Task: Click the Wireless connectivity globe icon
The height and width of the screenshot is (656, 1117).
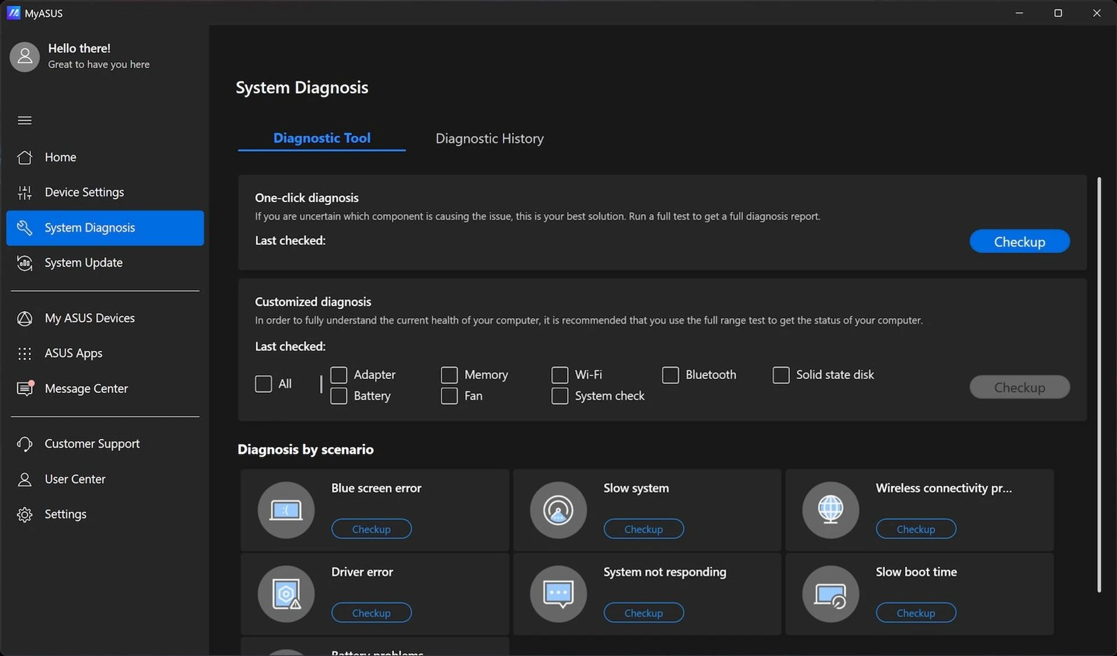Action: pyautogui.click(x=830, y=510)
